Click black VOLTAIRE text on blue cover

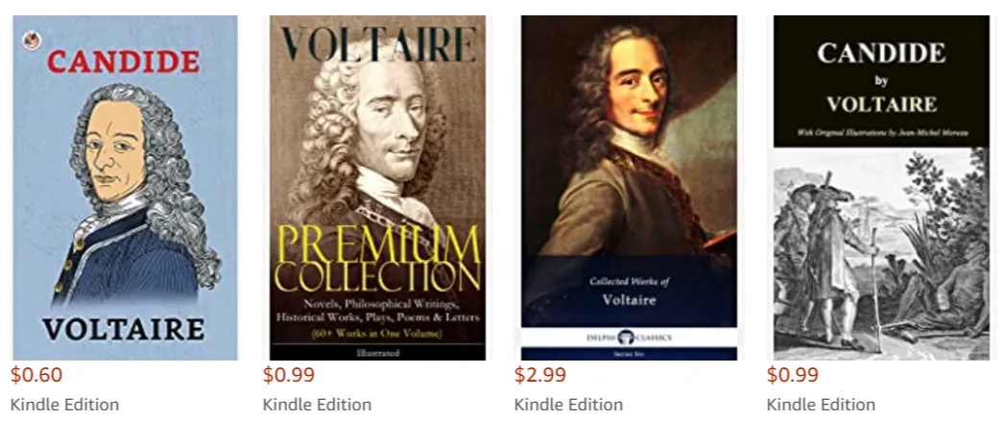(x=124, y=329)
